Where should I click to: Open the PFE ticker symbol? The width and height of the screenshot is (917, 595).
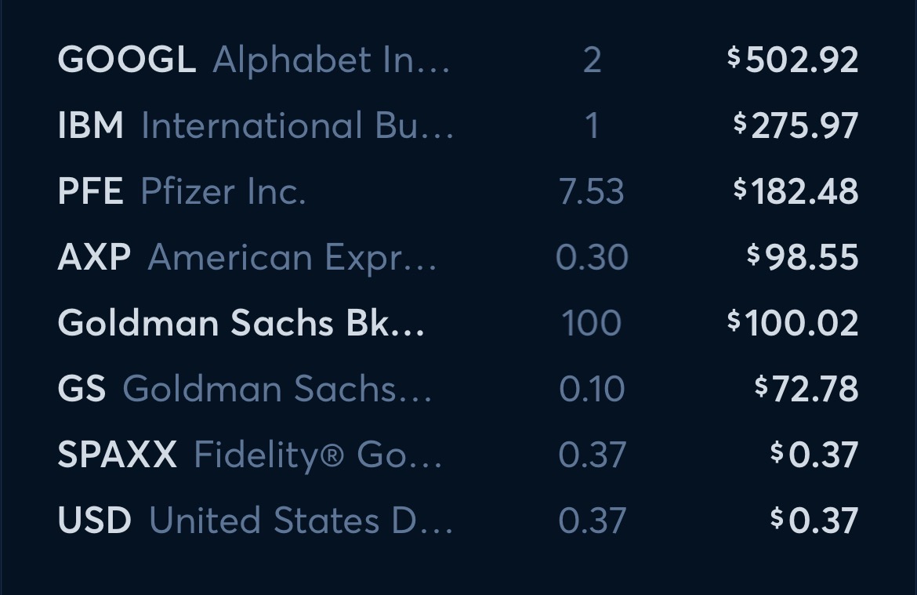[90, 192]
